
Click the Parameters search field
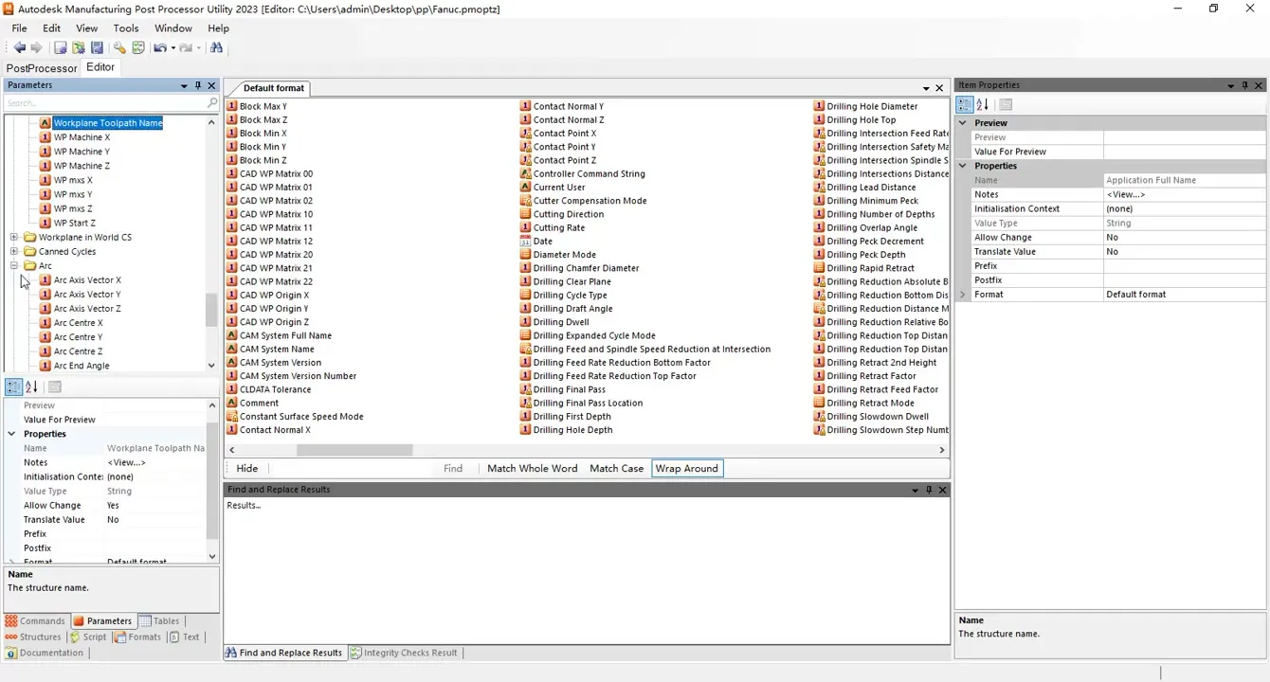pyautogui.click(x=104, y=102)
